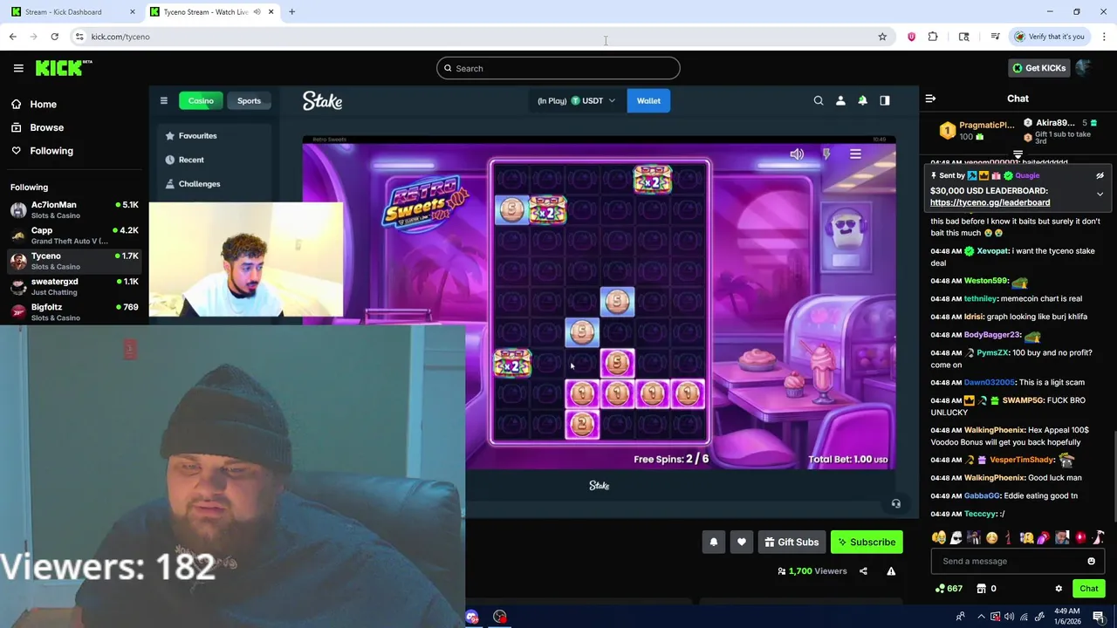Click the Gift Subs button
The image size is (1117, 628).
point(791,542)
